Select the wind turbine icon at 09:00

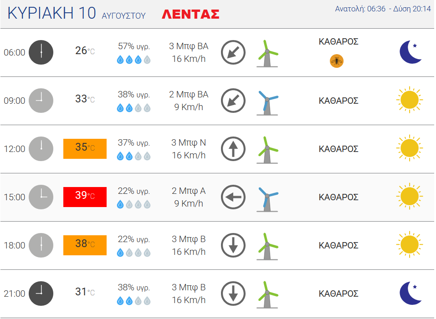coord(267,103)
